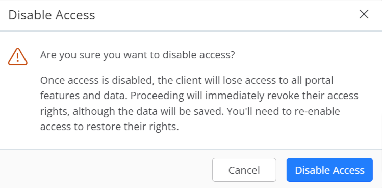The width and height of the screenshot is (382, 188).
Task: Click the exclamation mark inside warning triangle
Action: pos(17,57)
